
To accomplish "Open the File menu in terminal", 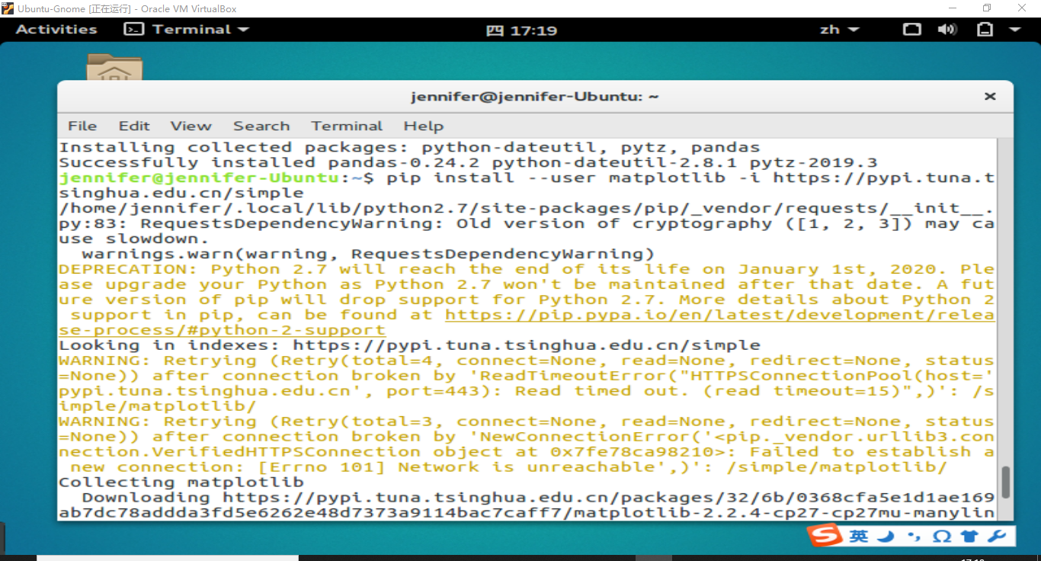I will (82, 126).
